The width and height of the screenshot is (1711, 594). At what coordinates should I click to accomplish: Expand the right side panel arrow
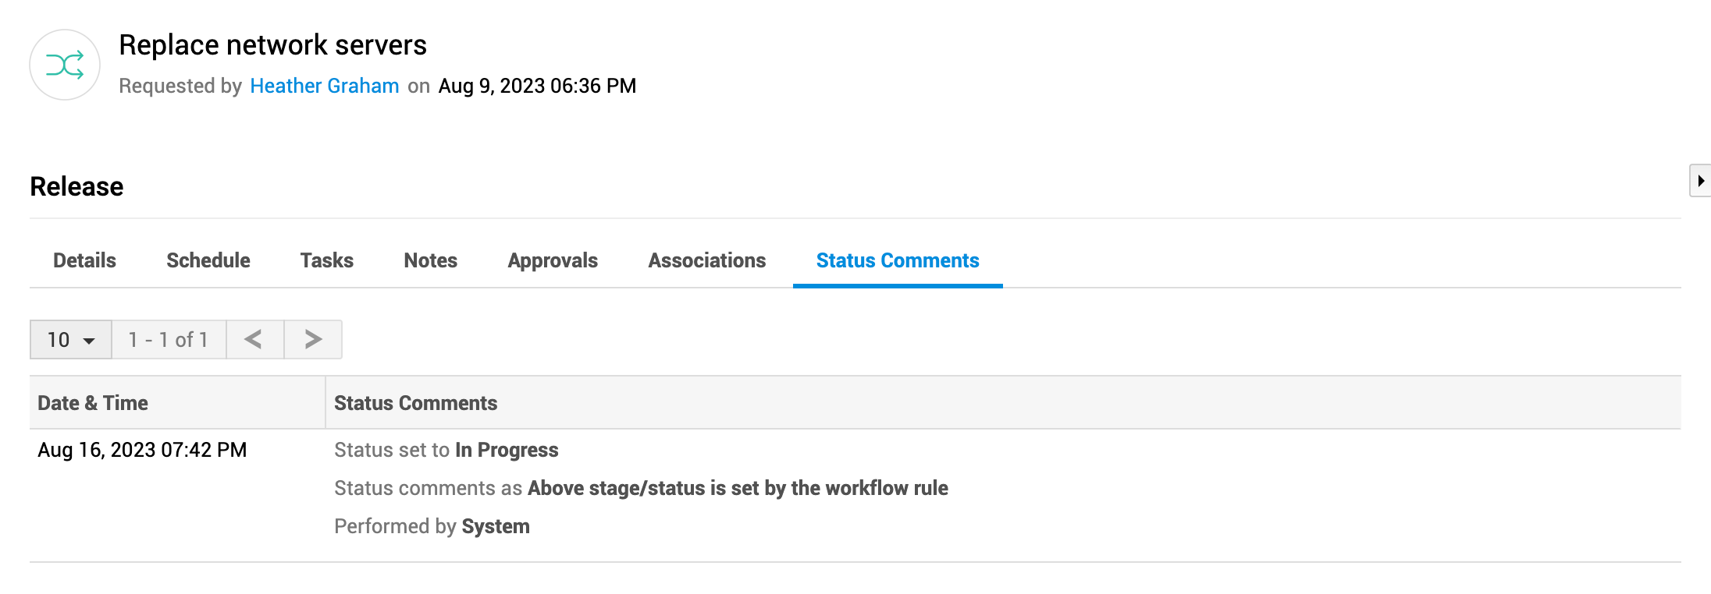point(1701,181)
